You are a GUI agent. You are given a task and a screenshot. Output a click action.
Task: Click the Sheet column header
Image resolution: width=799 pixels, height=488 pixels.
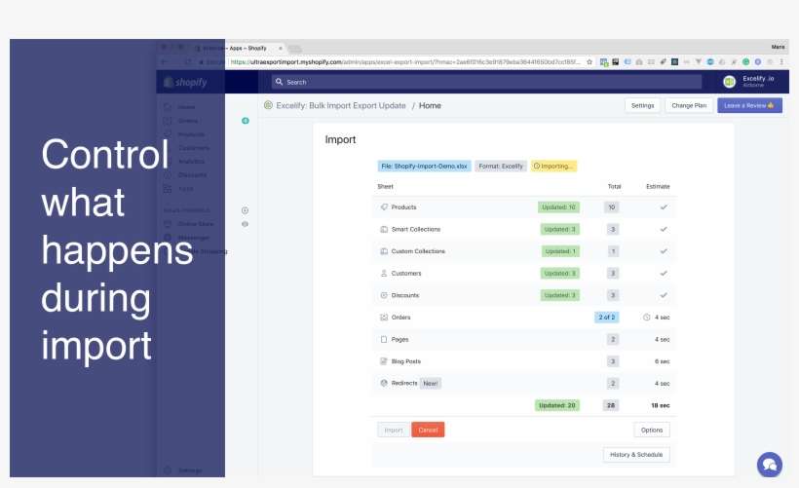click(385, 186)
